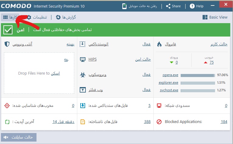Click the web filter funnel icon
This screenshot has height=144, width=233.
pos(83,90)
